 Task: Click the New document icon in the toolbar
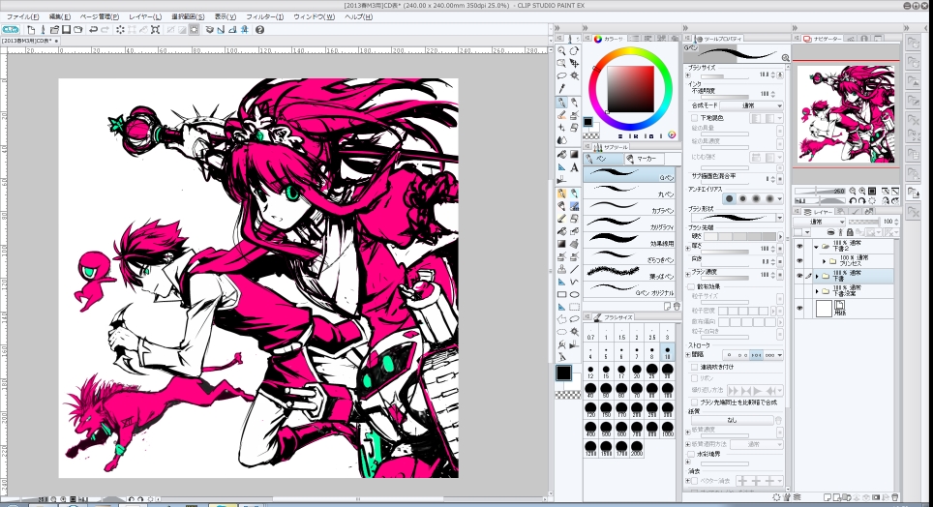tap(31, 29)
